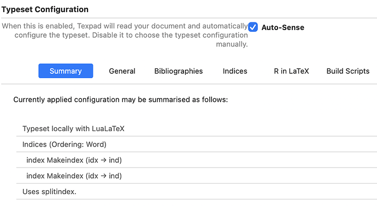Switch to the General tab
The height and width of the screenshot is (206, 377).
122,71
